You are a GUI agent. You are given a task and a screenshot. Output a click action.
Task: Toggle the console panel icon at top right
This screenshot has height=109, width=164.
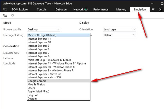[x=160, y=9]
